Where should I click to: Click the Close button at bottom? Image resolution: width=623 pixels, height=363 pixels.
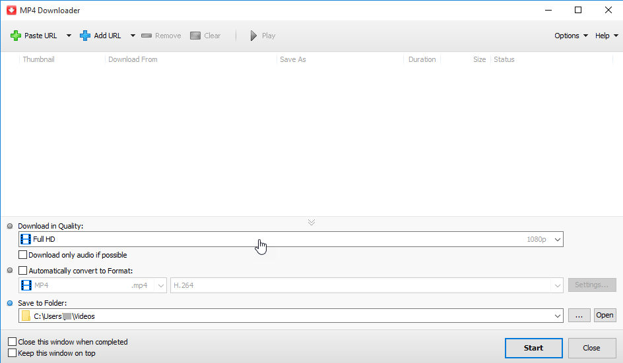[592, 348]
